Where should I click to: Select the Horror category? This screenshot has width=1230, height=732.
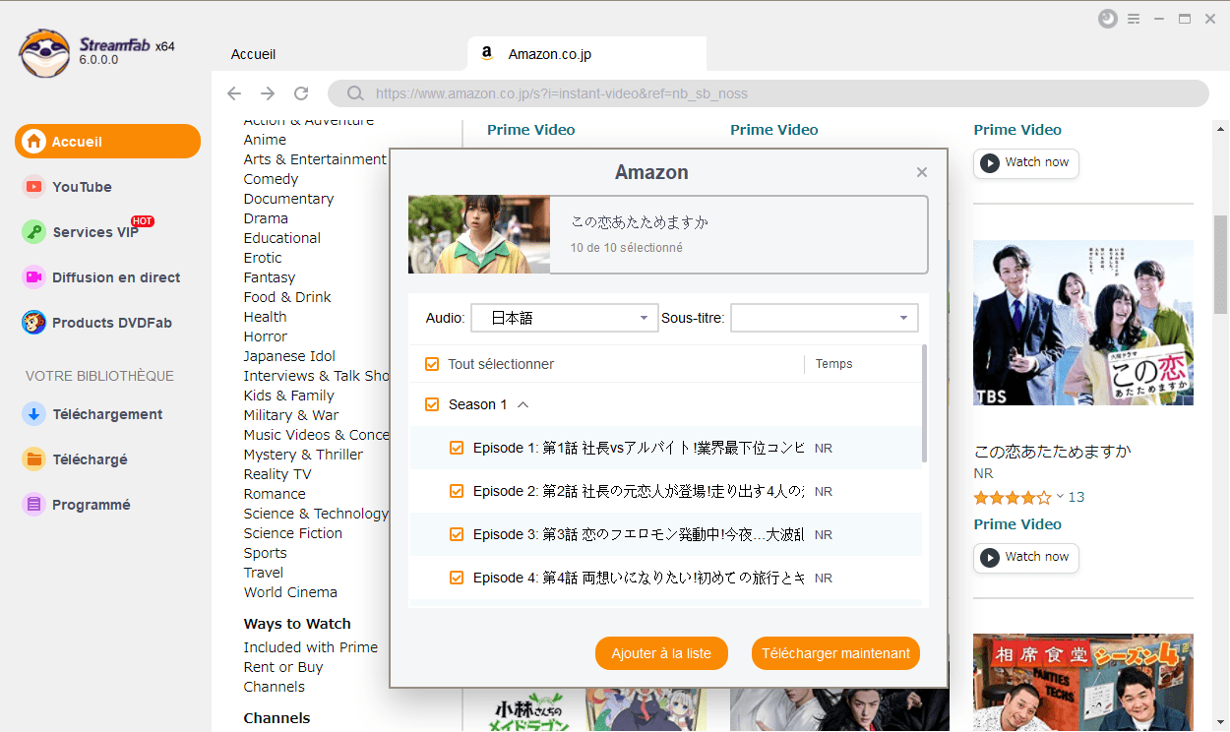pos(266,336)
